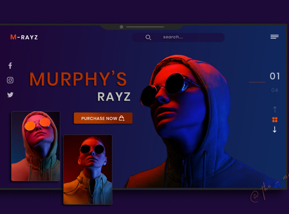Open the hamburger navigation menu
The image size is (289, 214).
[275, 36]
